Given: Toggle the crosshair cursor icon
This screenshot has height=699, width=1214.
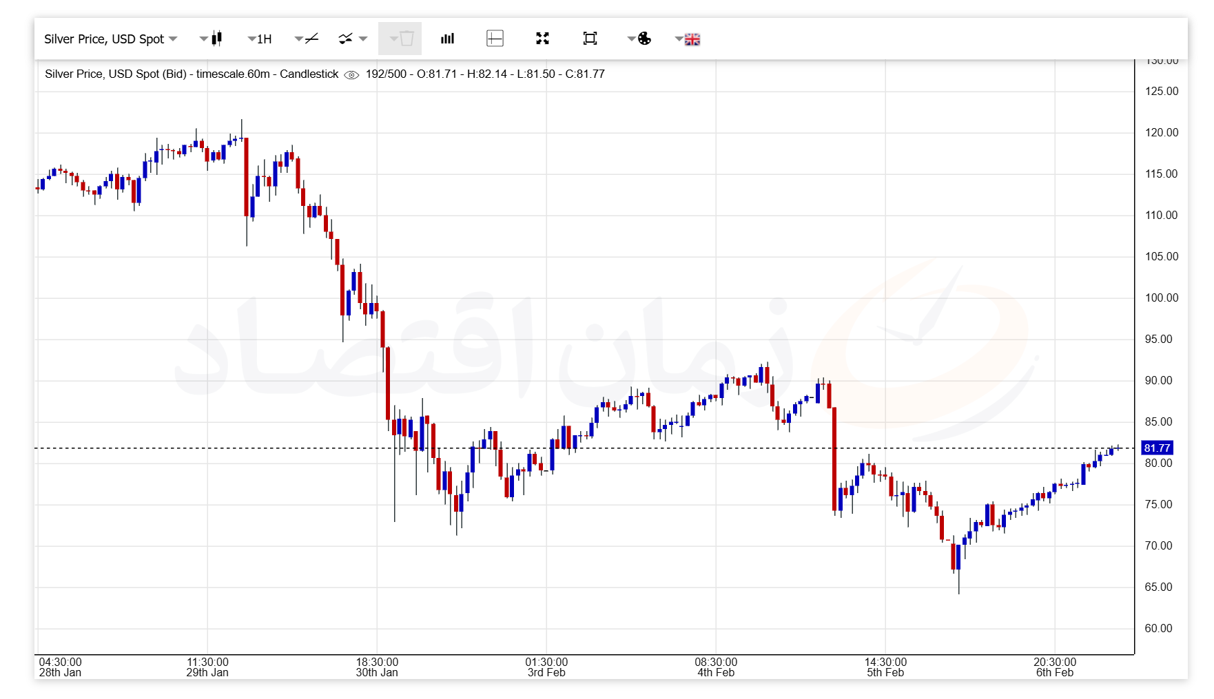Looking at the screenshot, I should pos(495,39).
